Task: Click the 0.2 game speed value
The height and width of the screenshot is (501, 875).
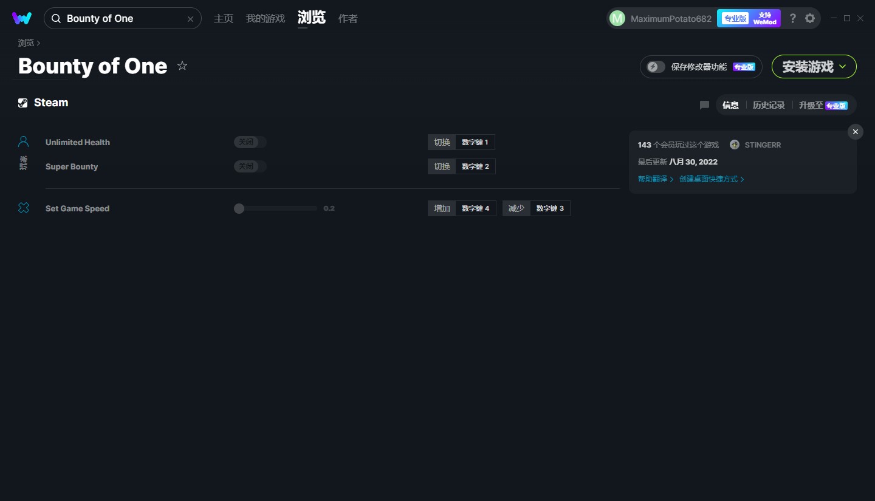Action: 329,208
